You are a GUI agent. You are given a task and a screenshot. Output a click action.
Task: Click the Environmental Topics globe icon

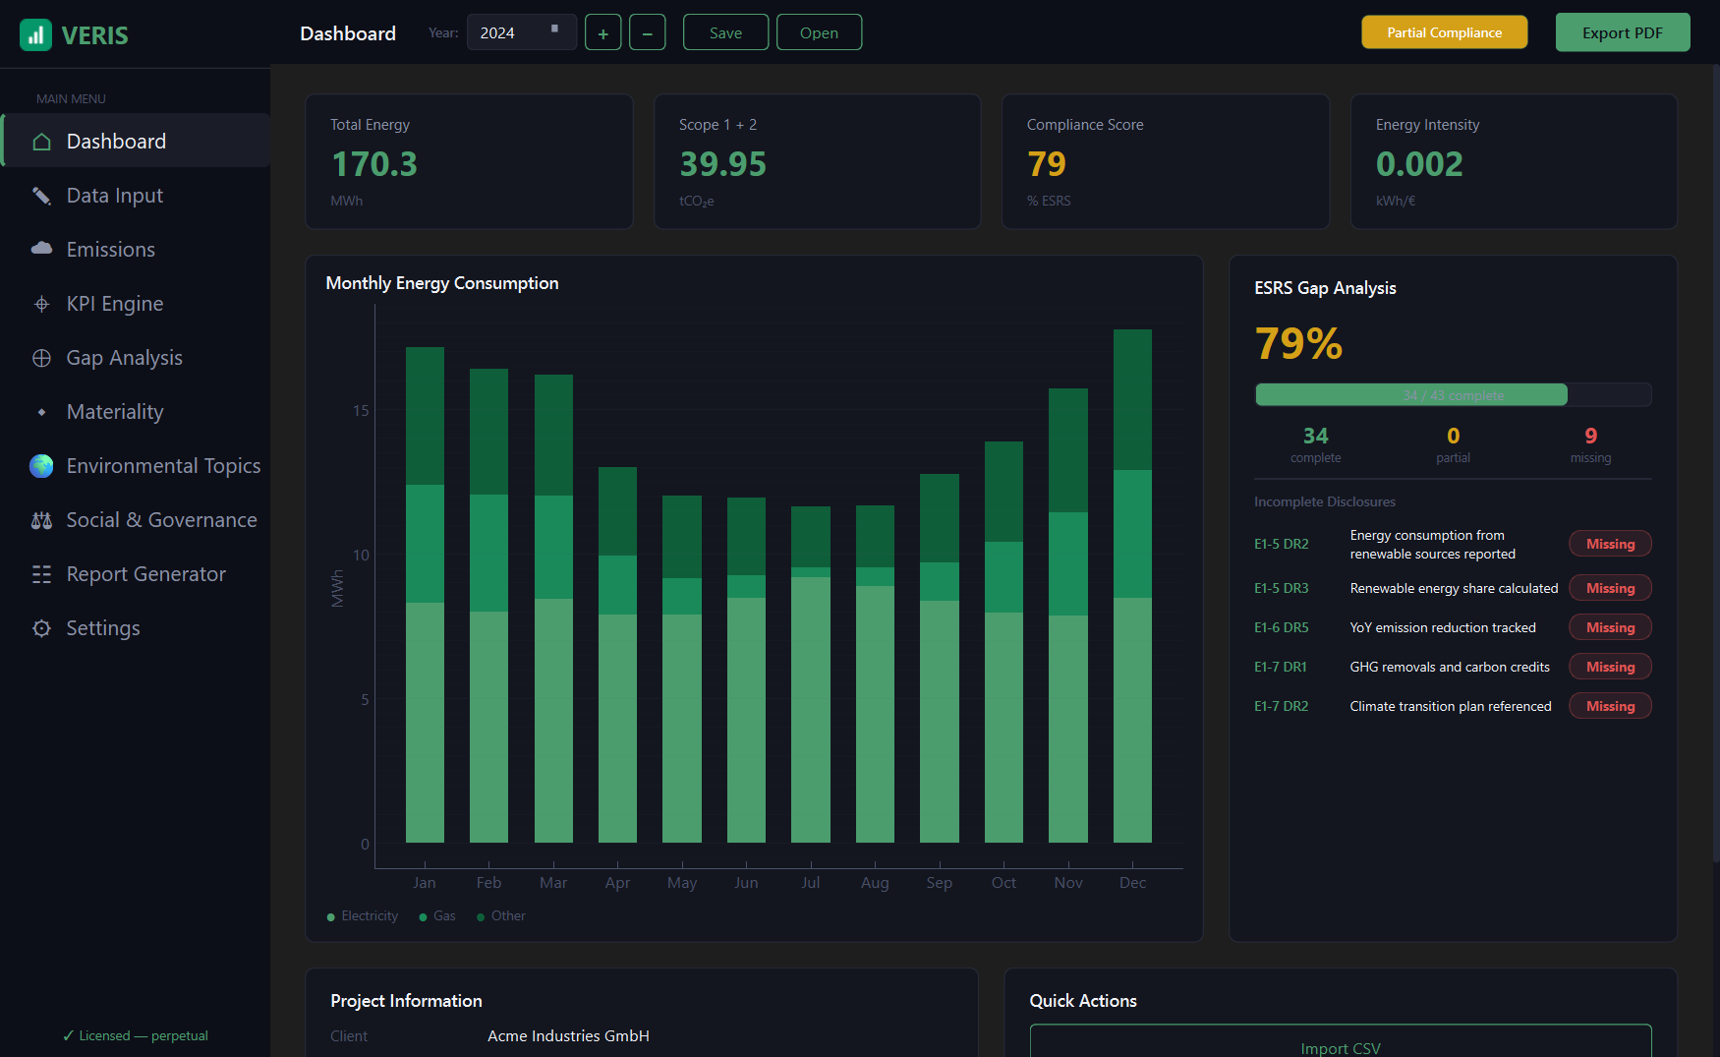click(x=41, y=466)
